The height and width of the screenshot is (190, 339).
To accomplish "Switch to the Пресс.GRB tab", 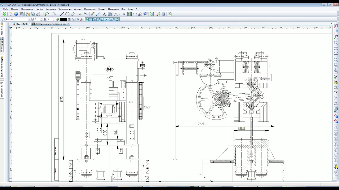I will point(22,24).
